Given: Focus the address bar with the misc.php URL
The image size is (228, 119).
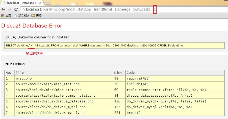Looking at the screenshot, I should point(125,9).
